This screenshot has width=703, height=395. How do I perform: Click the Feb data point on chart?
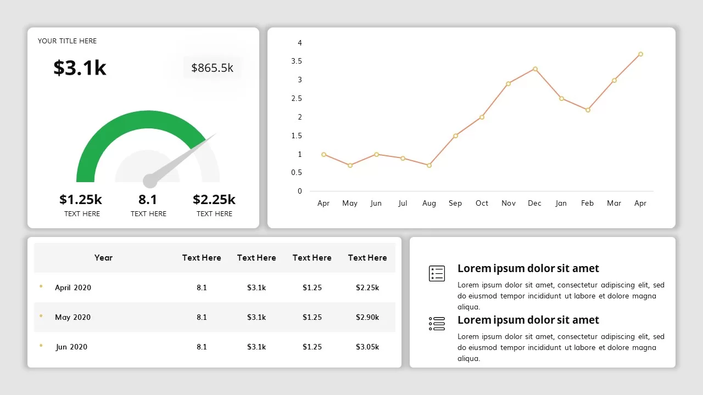588,110
